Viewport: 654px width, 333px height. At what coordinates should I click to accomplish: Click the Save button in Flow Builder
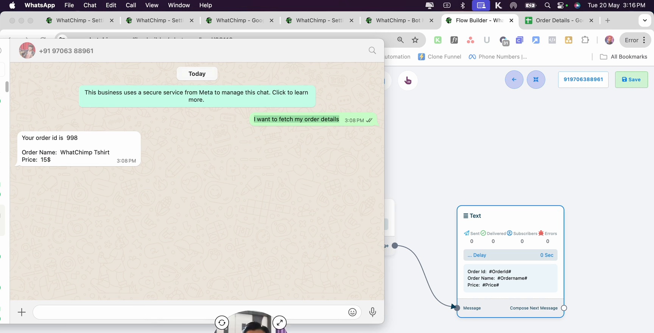[631, 79]
